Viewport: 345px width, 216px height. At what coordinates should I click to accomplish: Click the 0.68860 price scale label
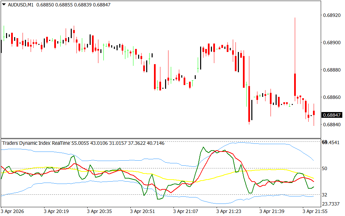[x=332, y=97]
